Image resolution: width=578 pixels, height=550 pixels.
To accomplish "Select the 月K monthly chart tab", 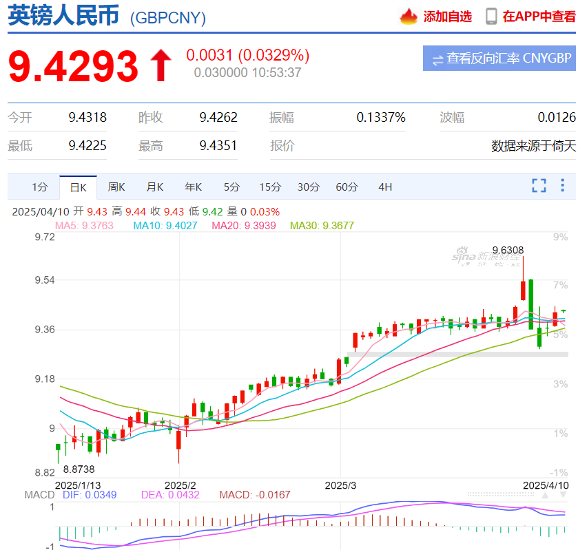I will pos(154,187).
